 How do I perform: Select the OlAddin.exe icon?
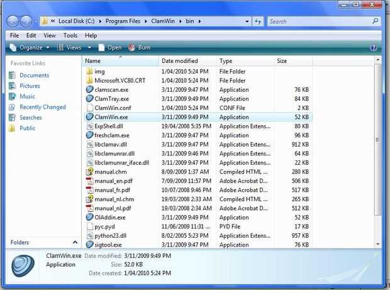click(89, 218)
